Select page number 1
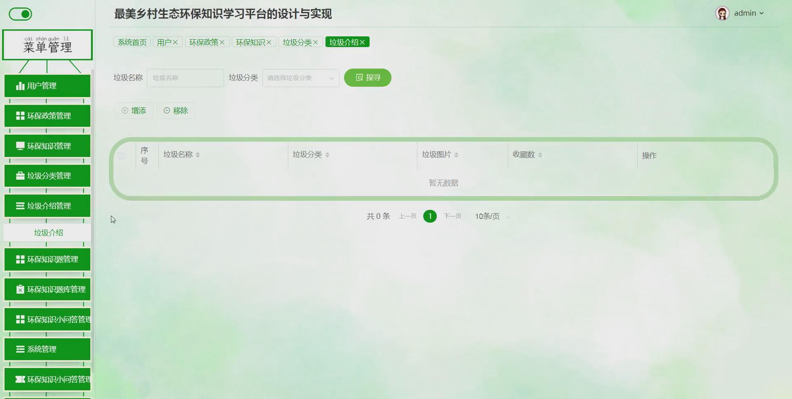The width and height of the screenshot is (792, 399). (x=430, y=216)
